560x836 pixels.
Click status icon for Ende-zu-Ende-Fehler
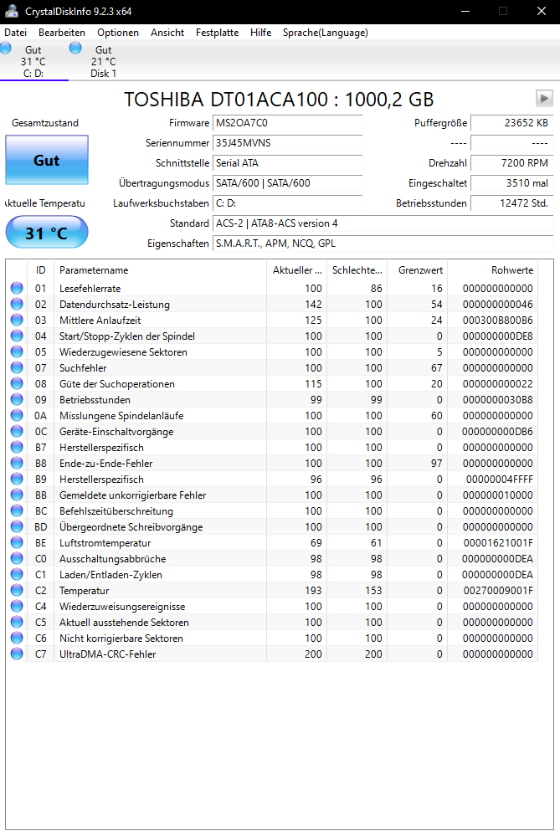(x=17, y=463)
